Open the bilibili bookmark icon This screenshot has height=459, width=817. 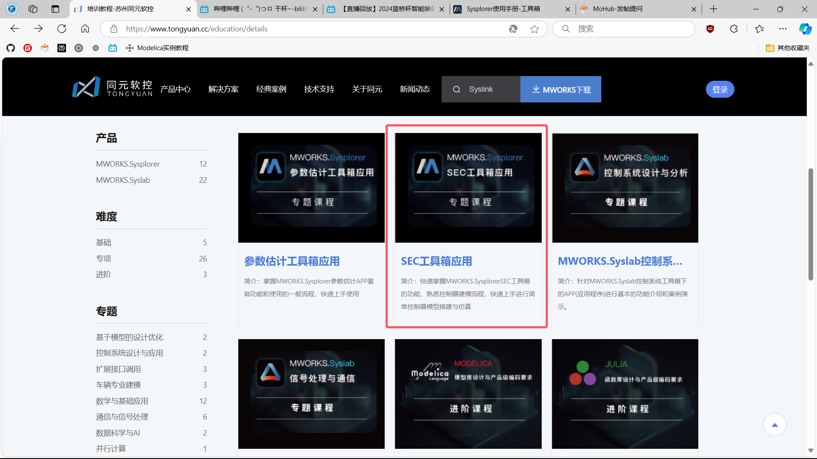point(113,48)
